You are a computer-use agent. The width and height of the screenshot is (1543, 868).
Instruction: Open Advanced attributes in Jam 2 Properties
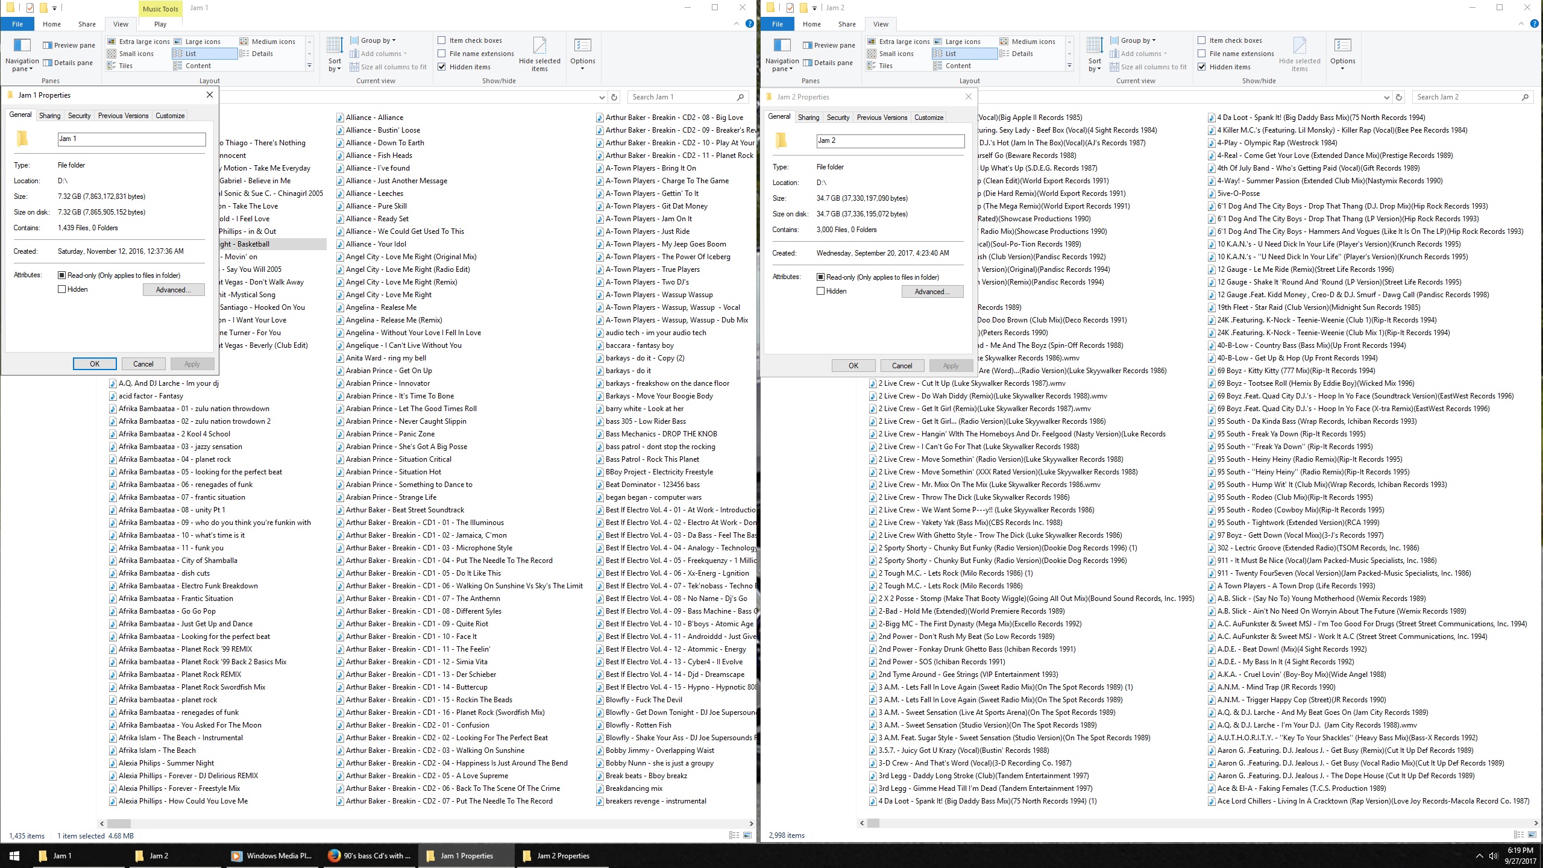click(932, 292)
